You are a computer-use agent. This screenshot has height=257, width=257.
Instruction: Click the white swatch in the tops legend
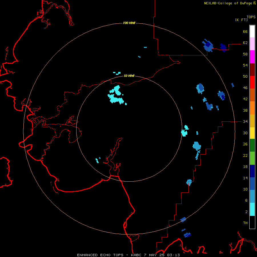point(252,31)
